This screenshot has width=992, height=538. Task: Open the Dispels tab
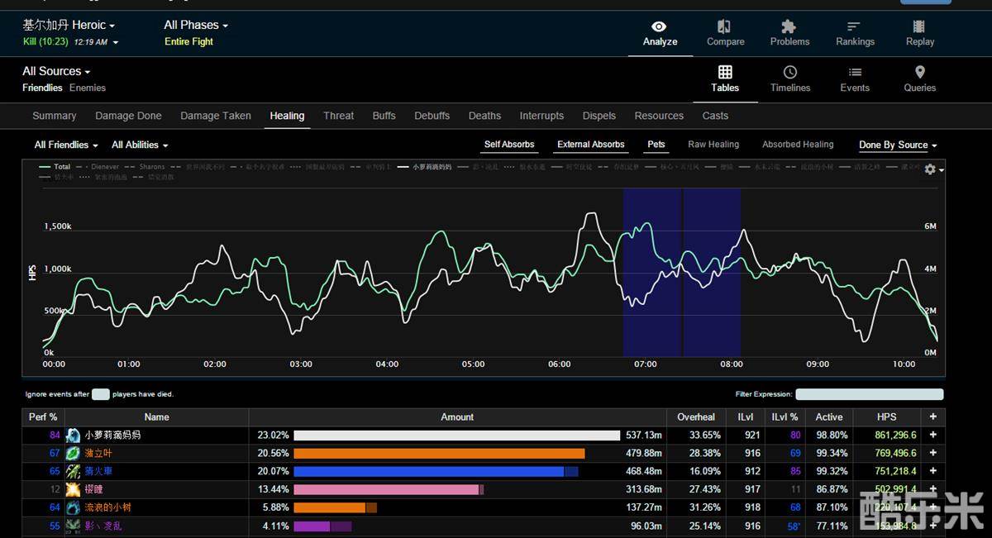click(x=599, y=116)
